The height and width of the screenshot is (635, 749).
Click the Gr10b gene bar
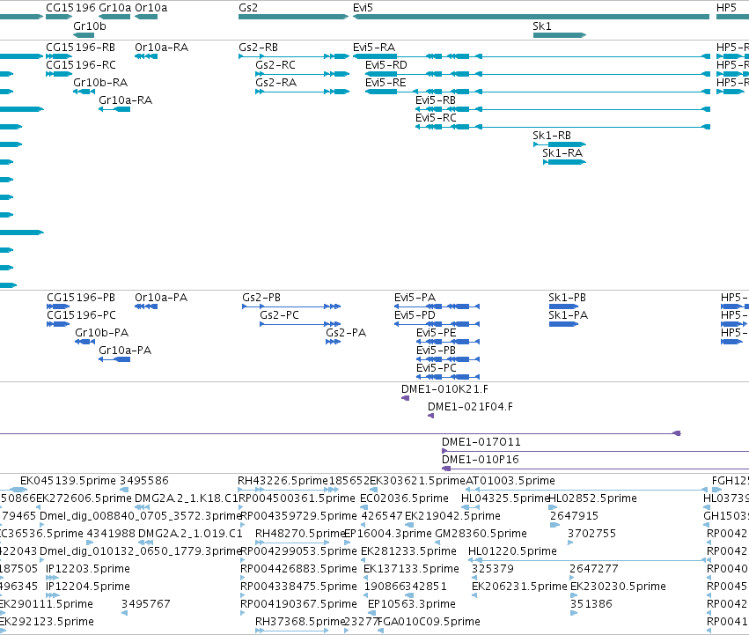pyautogui.click(x=84, y=35)
